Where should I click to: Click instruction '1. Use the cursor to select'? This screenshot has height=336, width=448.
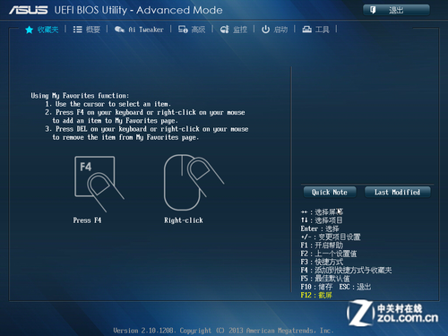tap(108, 104)
